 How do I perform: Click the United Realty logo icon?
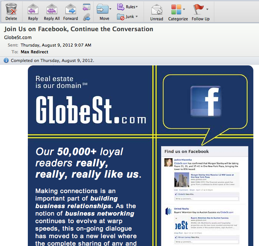click(x=168, y=211)
